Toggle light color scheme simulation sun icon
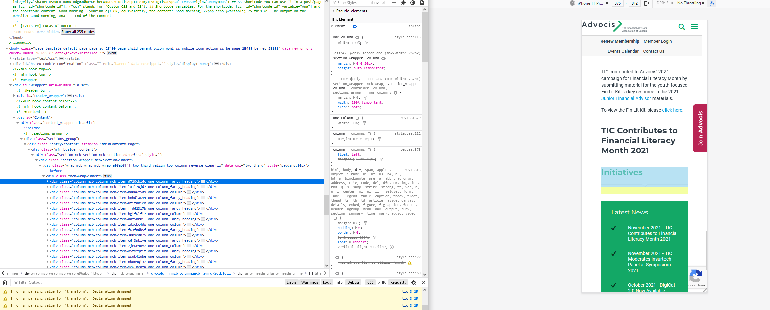The height and width of the screenshot is (310, 770). [x=403, y=3]
